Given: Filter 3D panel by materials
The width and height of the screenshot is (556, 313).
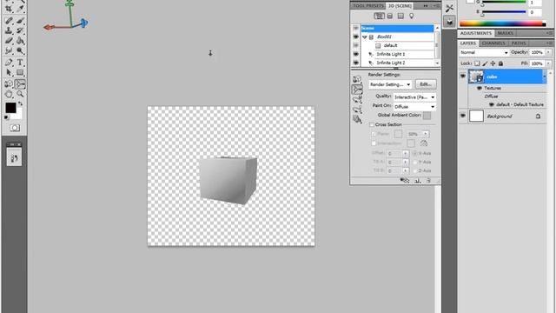Looking at the screenshot, I should pos(400,16).
